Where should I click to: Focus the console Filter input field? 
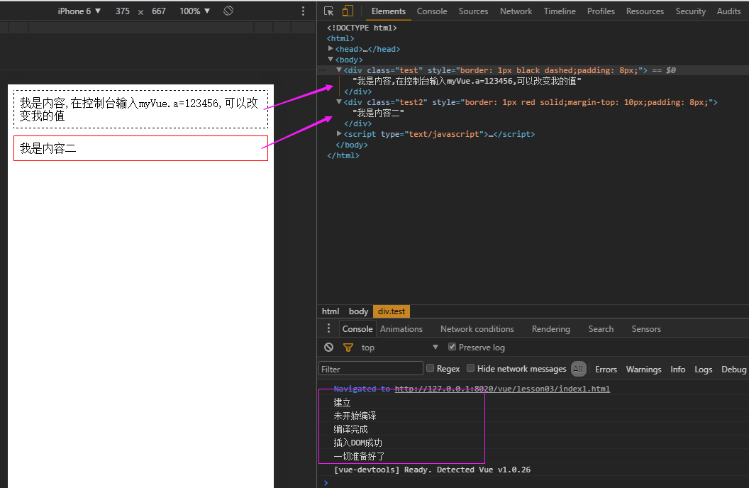click(x=371, y=369)
